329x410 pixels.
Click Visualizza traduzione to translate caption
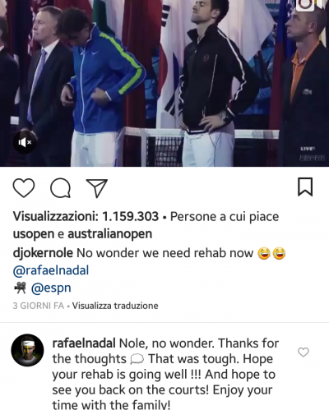pos(115,306)
